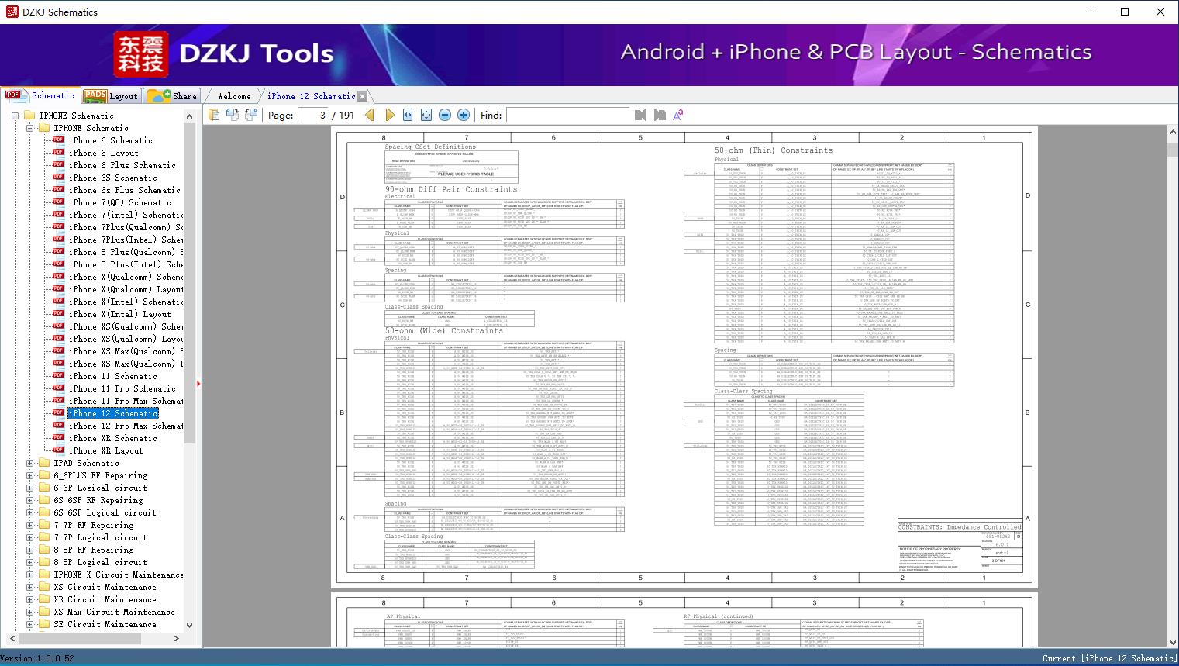1179x666 pixels.
Task: Rotate page with first rotate icon
Action: (x=233, y=115)
